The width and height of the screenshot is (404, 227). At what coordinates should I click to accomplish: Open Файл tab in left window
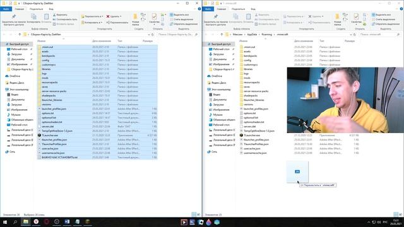click(6, 9)
